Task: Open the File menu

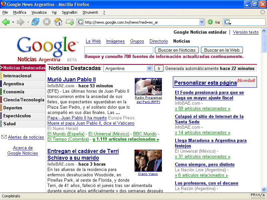Action: (x=5, y=12)
